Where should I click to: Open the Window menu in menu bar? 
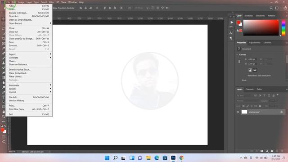(x=72, y=2)
